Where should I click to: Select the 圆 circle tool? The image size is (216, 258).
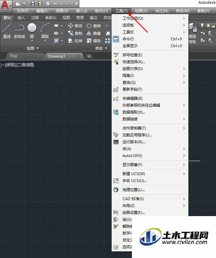(32, 31)
